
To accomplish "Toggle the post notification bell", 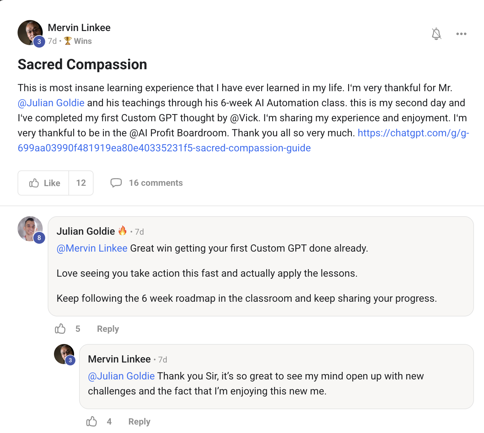I will point(436,34).
